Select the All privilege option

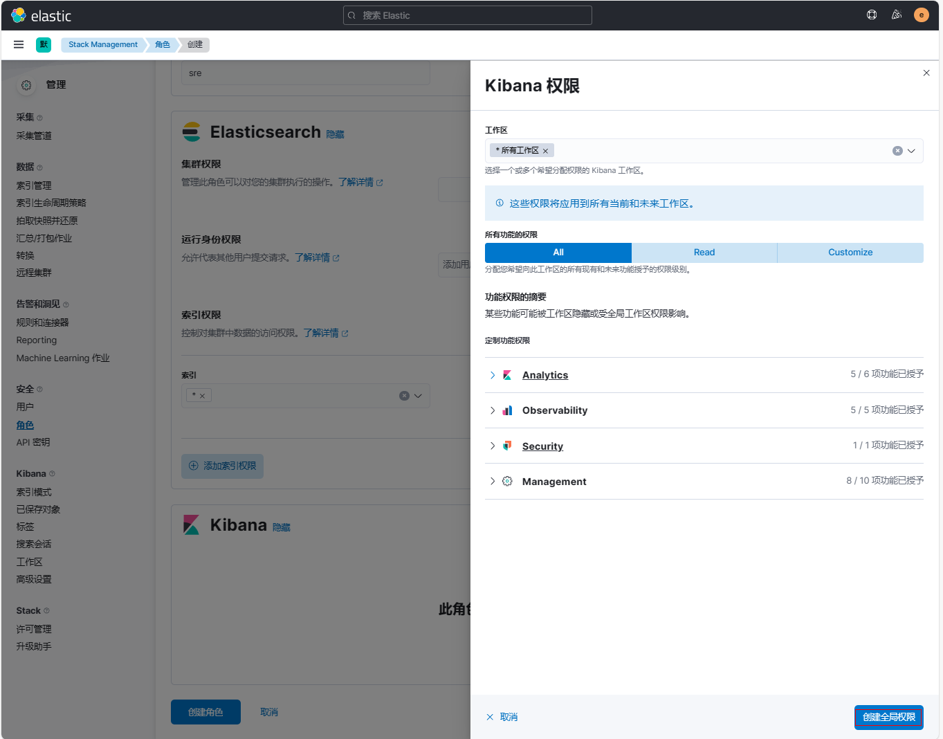(558, 253)
